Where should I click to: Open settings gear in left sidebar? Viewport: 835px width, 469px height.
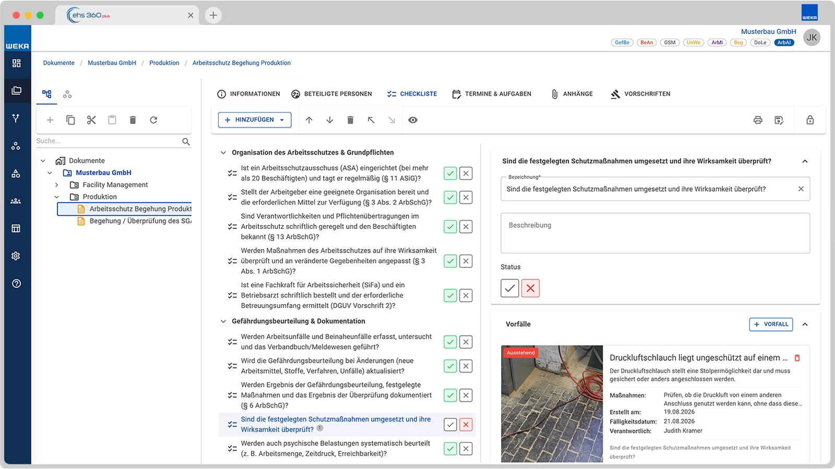point(16,256)
